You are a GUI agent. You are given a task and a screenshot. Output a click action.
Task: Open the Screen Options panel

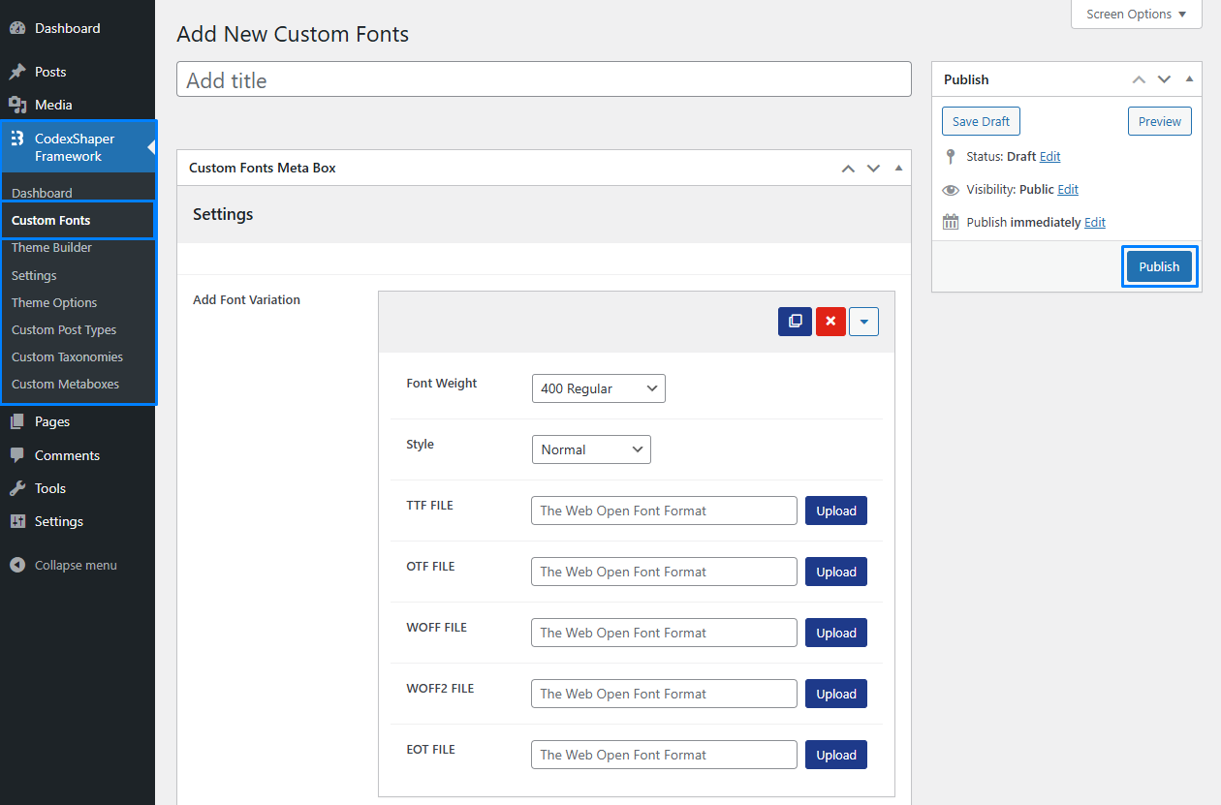pos(1135,14)
